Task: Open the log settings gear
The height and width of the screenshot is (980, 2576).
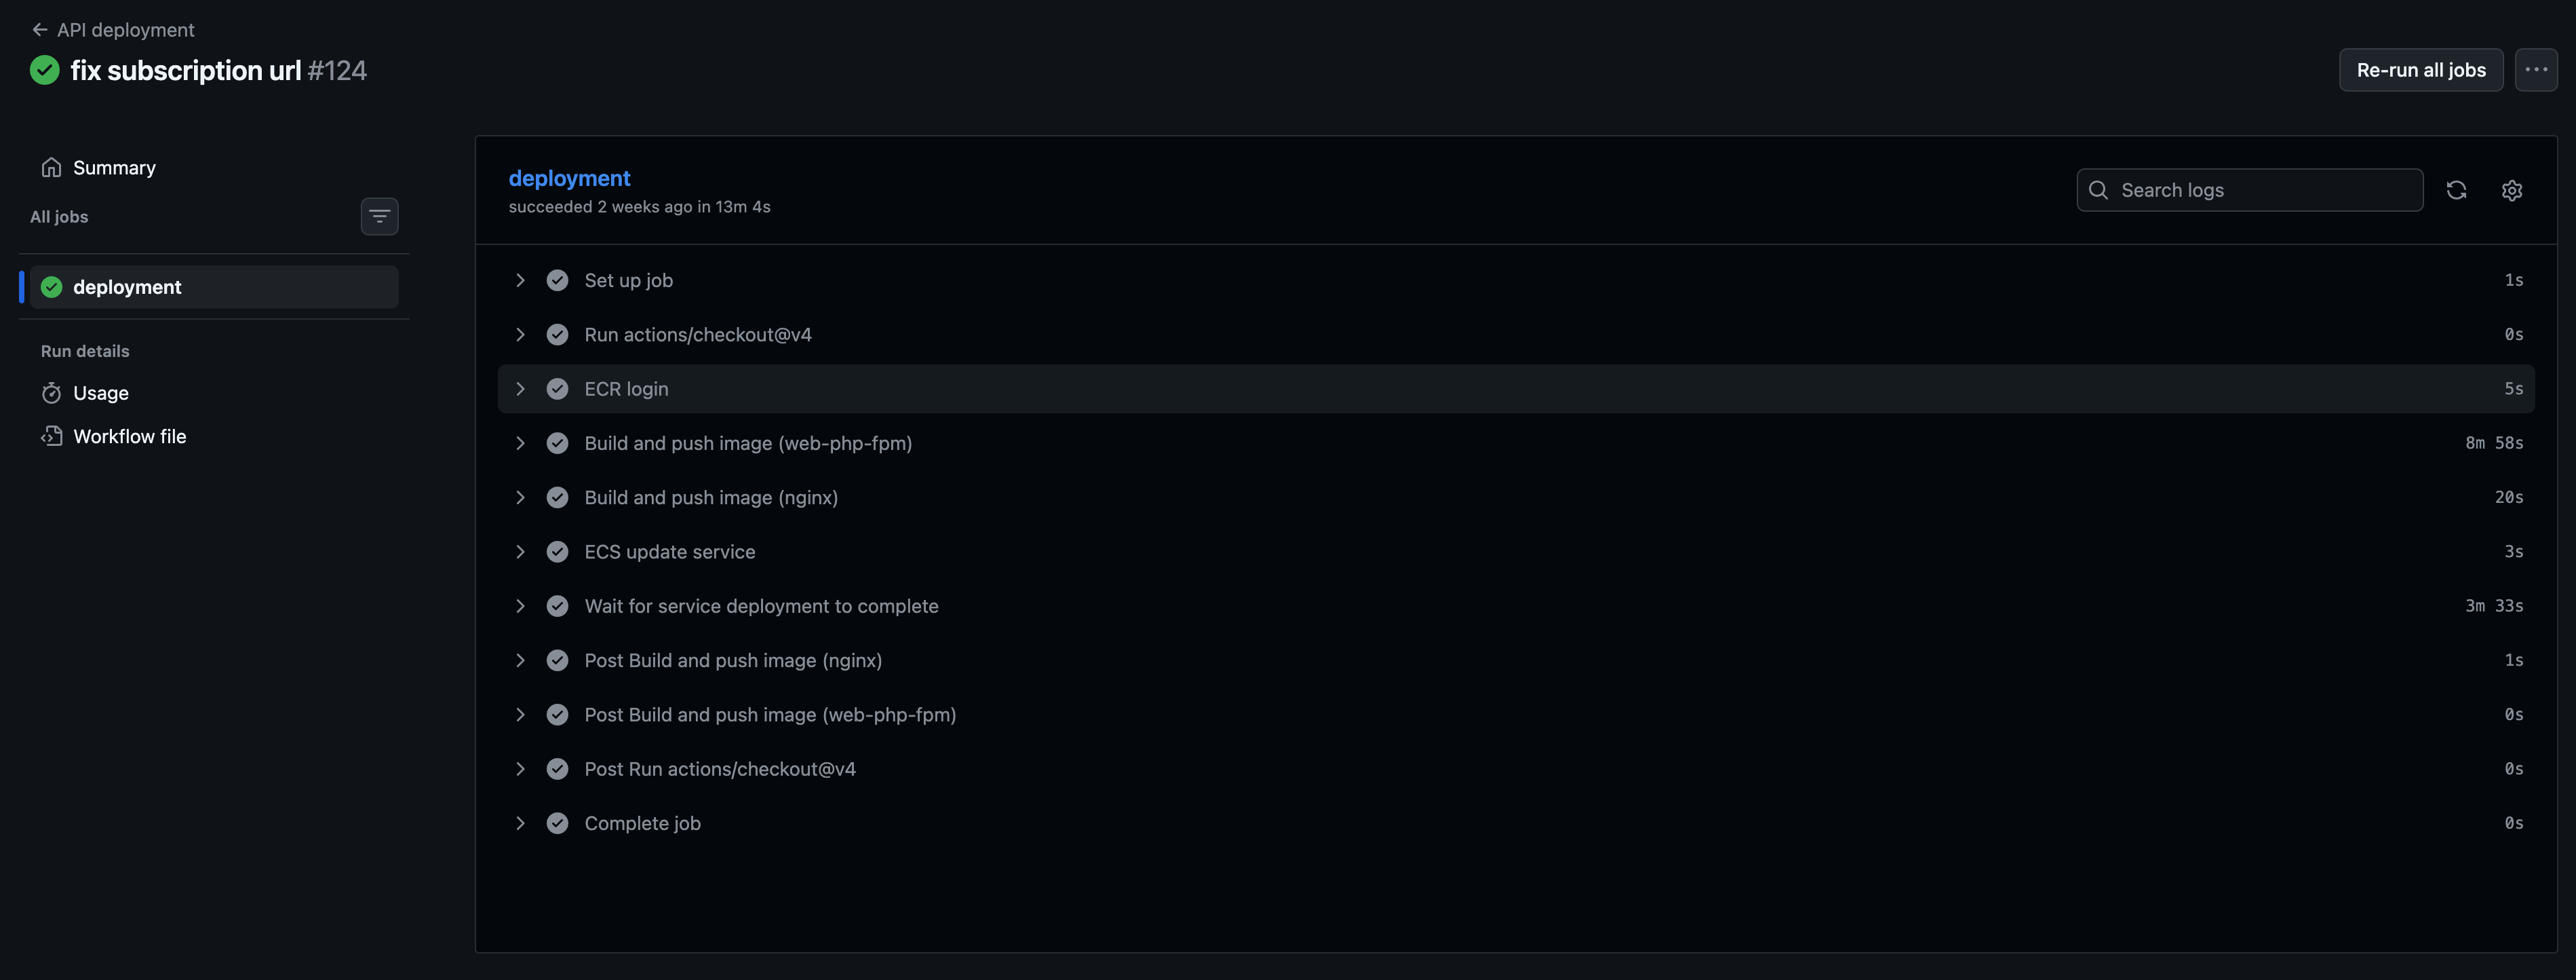Action: pyautogui.click(x=2511, y=190)
